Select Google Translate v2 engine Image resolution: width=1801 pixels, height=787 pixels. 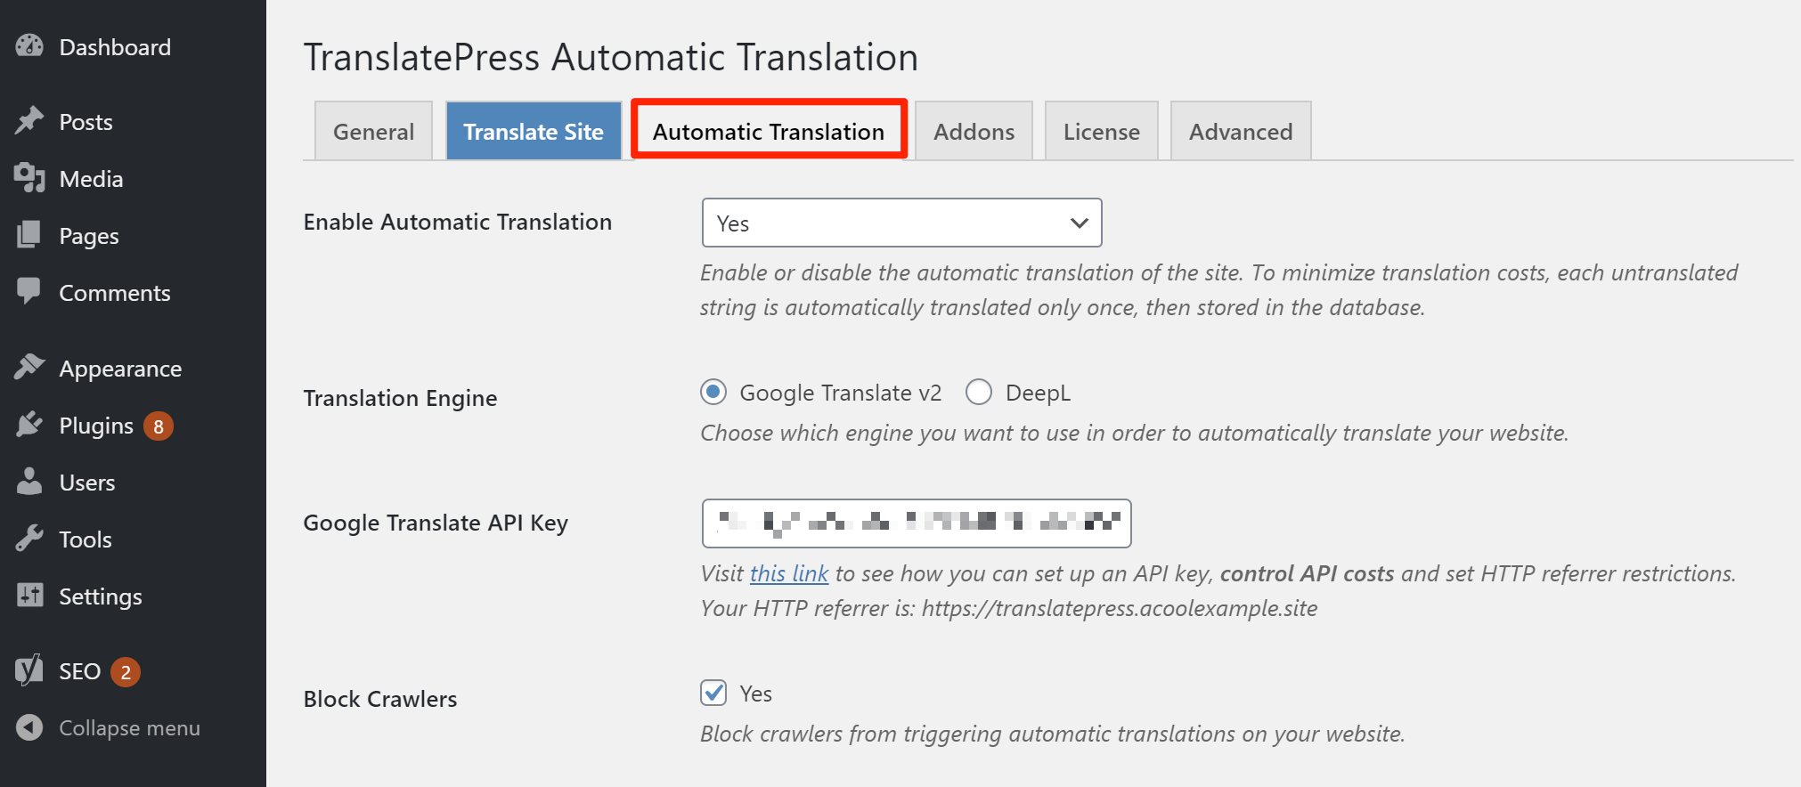713,392
